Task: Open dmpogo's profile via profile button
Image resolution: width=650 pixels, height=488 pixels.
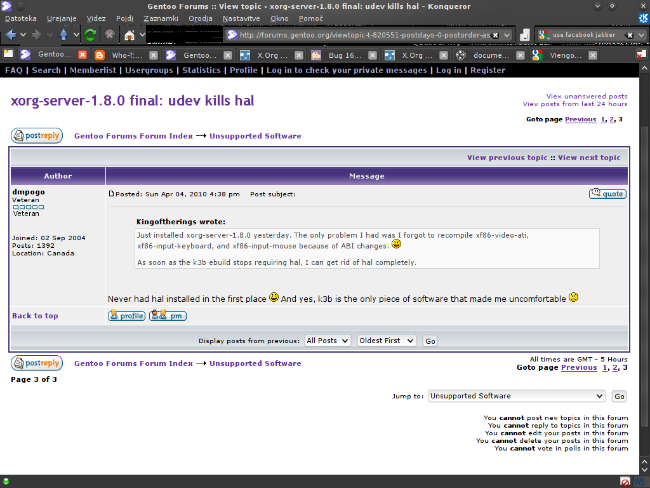Action: [126, 316]
